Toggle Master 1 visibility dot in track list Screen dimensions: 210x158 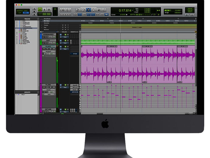coord(17,44)
